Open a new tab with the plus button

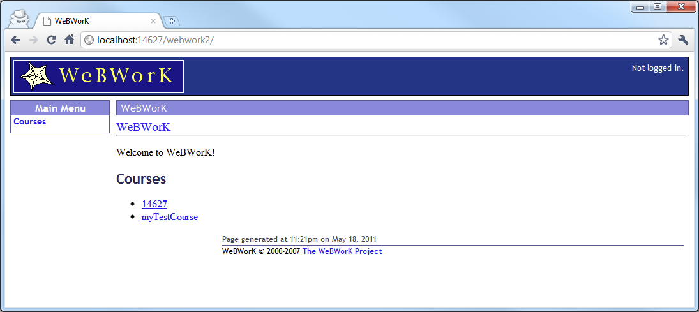[x=171, y=21]
